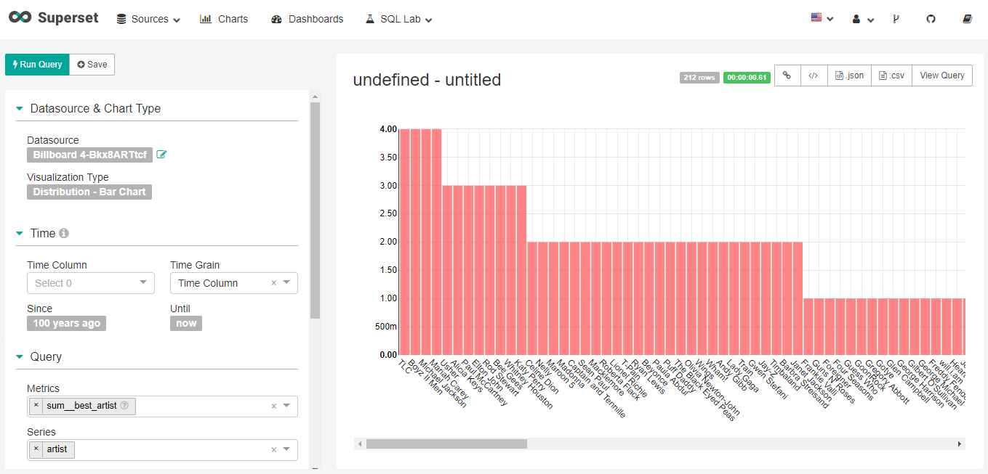Screen dimensions: 988x474
Task: Open the GitHub icon link
Action: [931, 19]
